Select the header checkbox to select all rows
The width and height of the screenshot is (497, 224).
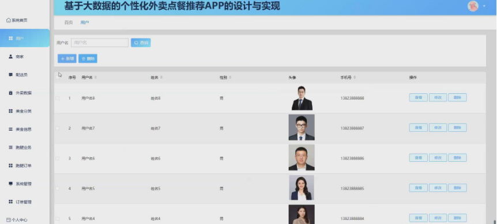click(x=58, y=78)
